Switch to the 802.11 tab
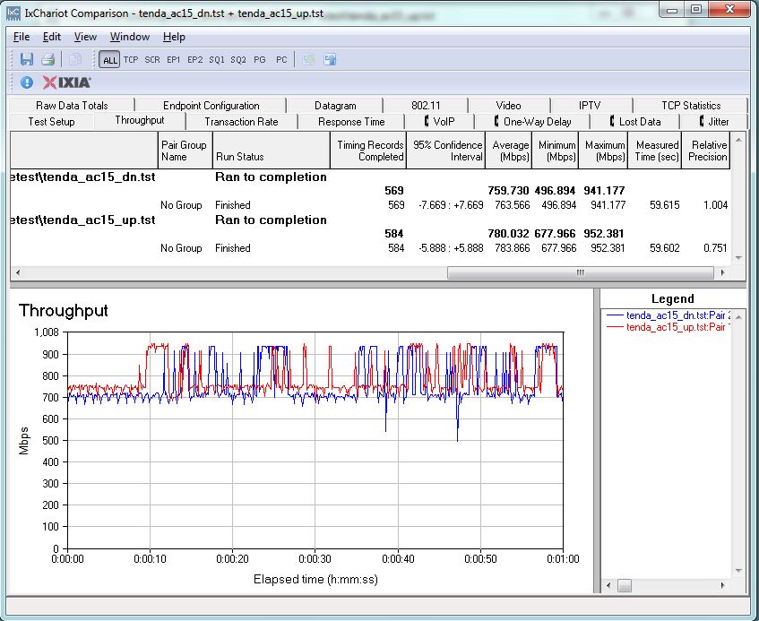The image size is (759, 621). [x=426, y=106]
